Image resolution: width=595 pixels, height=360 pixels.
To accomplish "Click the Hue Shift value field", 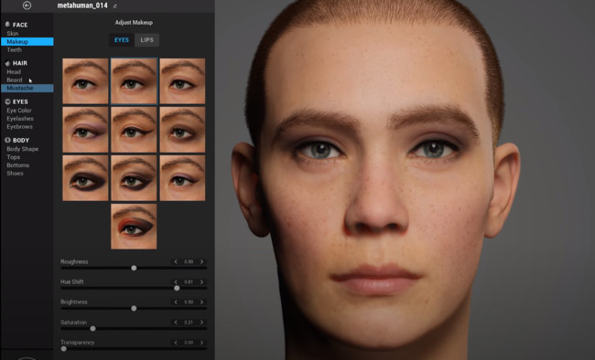I will (x=189, y=282).
